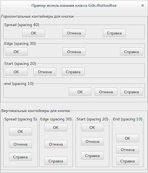Screen dimensions: 148x173
Task: Click Отмена in horizontal Start (spacing 20) group
Action: 45,72
